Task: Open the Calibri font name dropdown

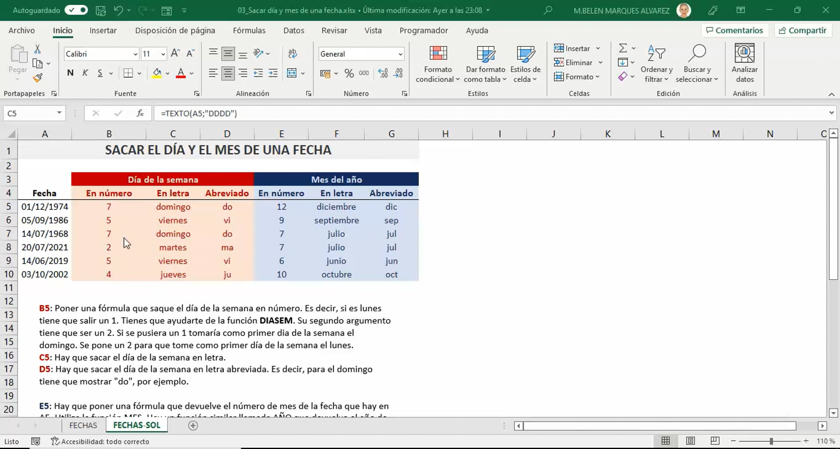Action: pyautogui.click(x=135, y=54)
